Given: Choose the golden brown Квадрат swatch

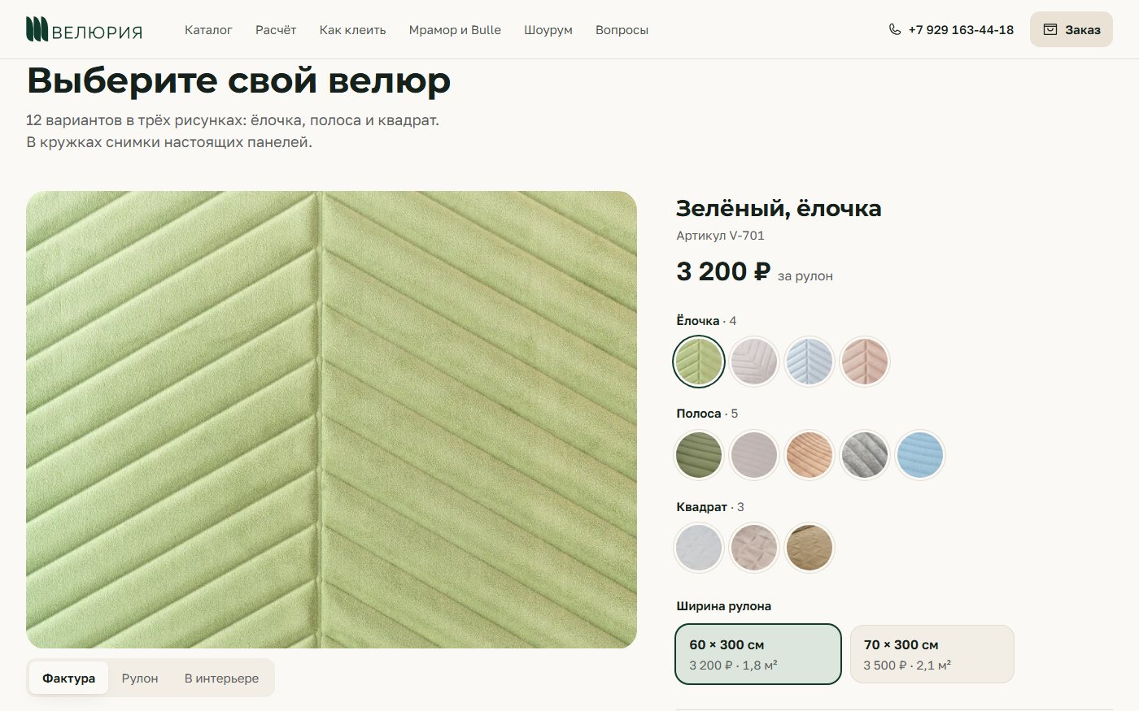Looking at the screenshot, I should coord(810,548).
